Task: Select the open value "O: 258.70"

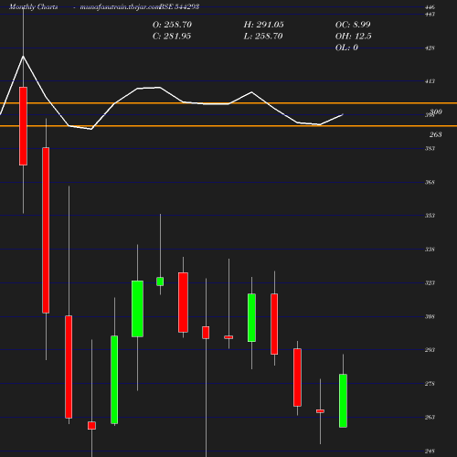Action: pos(172,25)
